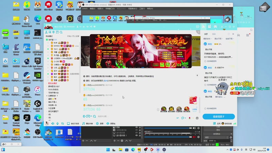
Task: Open the emoji icon left of chat input
Action: pyautogui.click(x=84, y=116)
